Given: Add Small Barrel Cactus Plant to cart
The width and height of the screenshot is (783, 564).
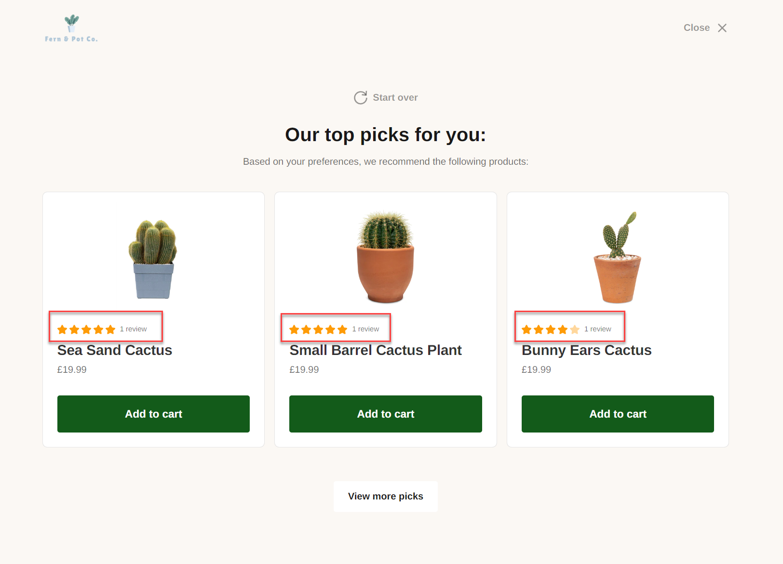Looking at the screenshot, I should 385,414.
